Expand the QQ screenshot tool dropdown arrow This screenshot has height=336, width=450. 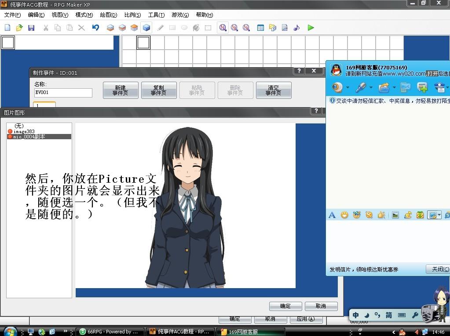point(439,215)
